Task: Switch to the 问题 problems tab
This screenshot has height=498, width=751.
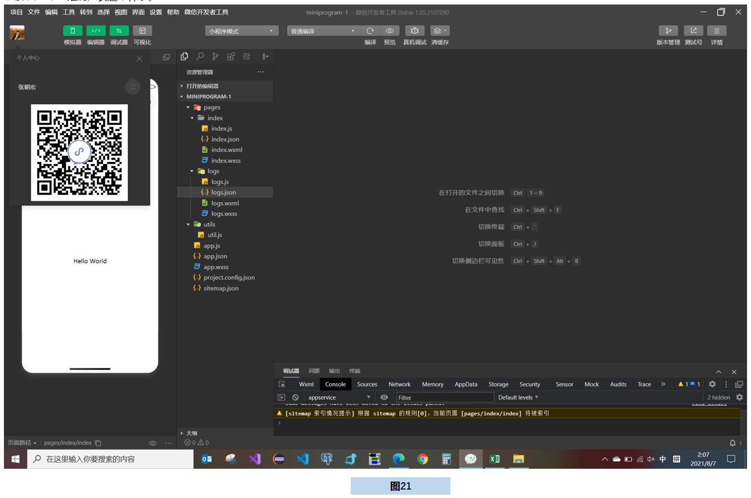Action: [314, 371]
